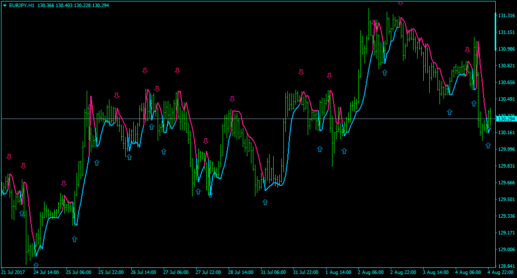517x278 pixels.
Task: Click the 129.996 price axis label
Action: pos(506,149)
